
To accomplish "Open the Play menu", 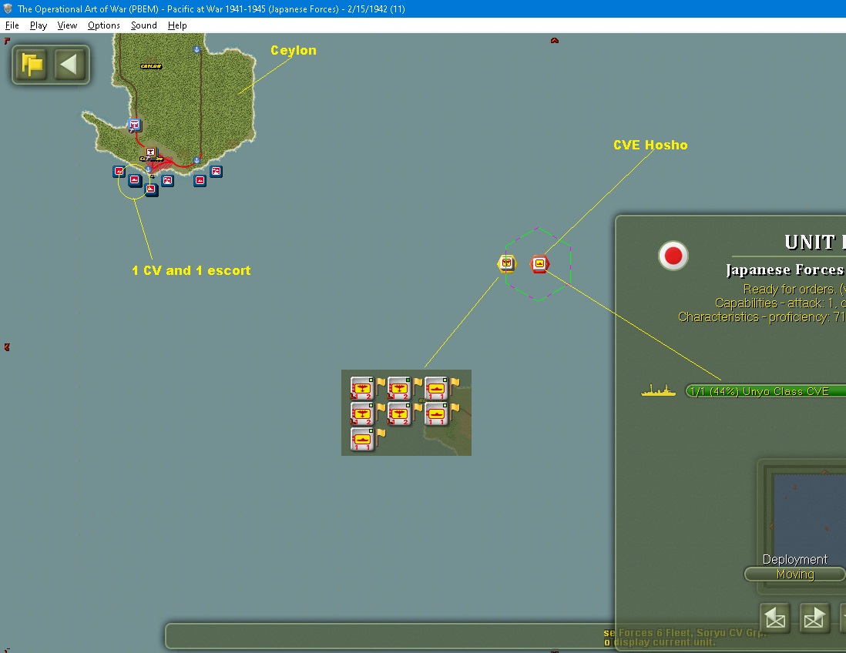I will pyautogui.click(x=39, y=25).
